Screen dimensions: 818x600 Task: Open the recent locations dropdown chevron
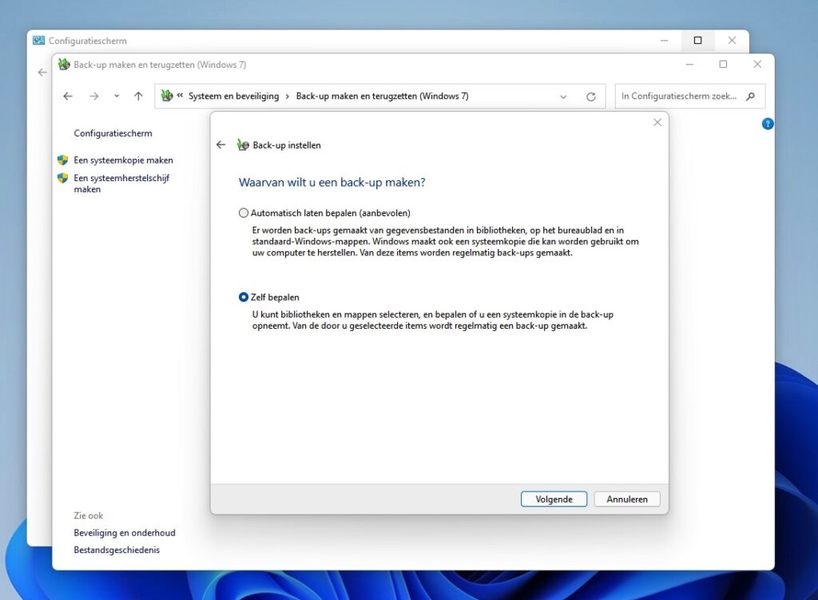pyautogui.click(x=117, y=97)
